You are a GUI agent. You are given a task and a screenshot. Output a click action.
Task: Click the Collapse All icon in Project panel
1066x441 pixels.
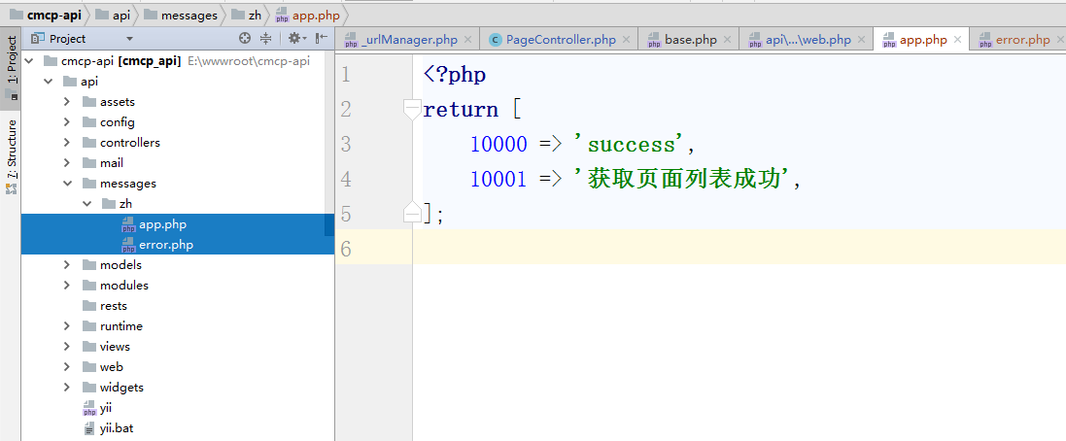pos(266,38)
